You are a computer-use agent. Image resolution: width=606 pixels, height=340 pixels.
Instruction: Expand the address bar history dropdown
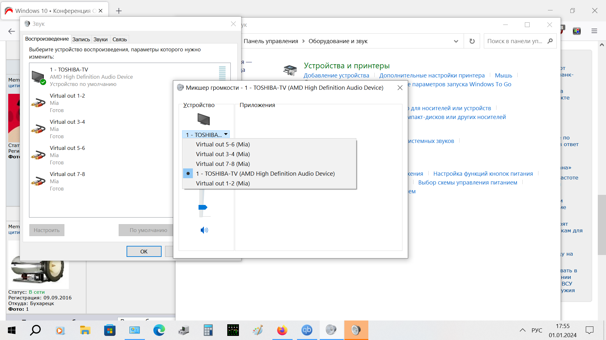pos(456,41)
